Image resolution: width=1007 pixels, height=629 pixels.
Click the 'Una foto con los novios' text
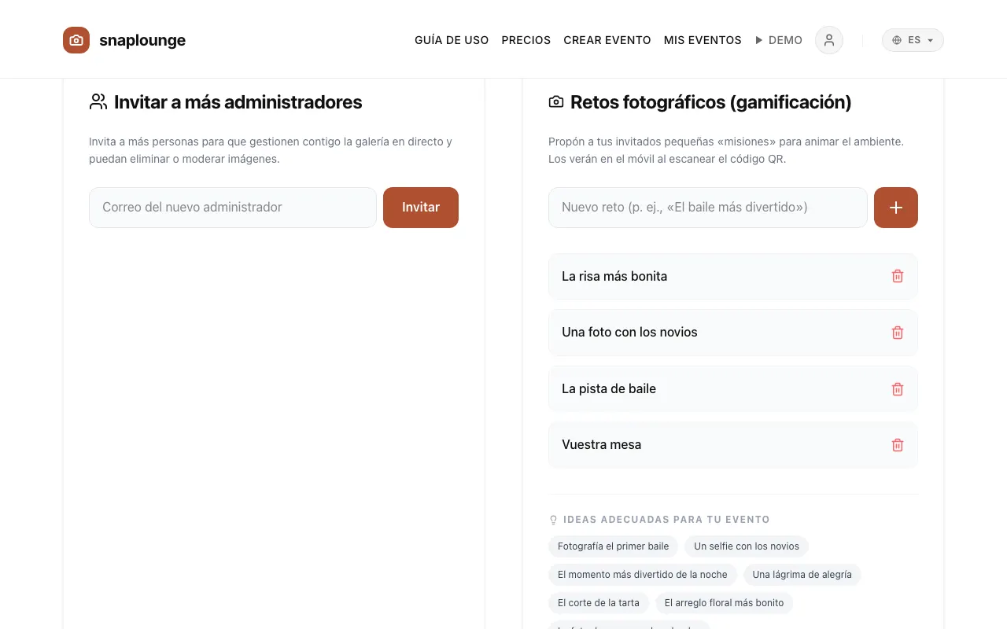pyautogui.click(x=629, y=332)
